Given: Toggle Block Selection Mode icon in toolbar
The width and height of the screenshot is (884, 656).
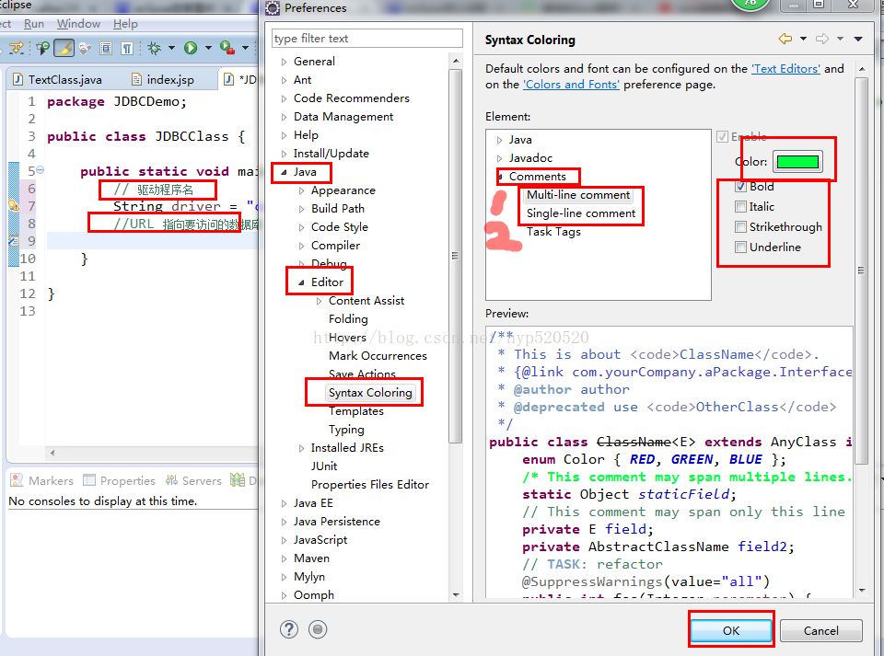Looking at the screenshot, I should [x=106, y=49].
